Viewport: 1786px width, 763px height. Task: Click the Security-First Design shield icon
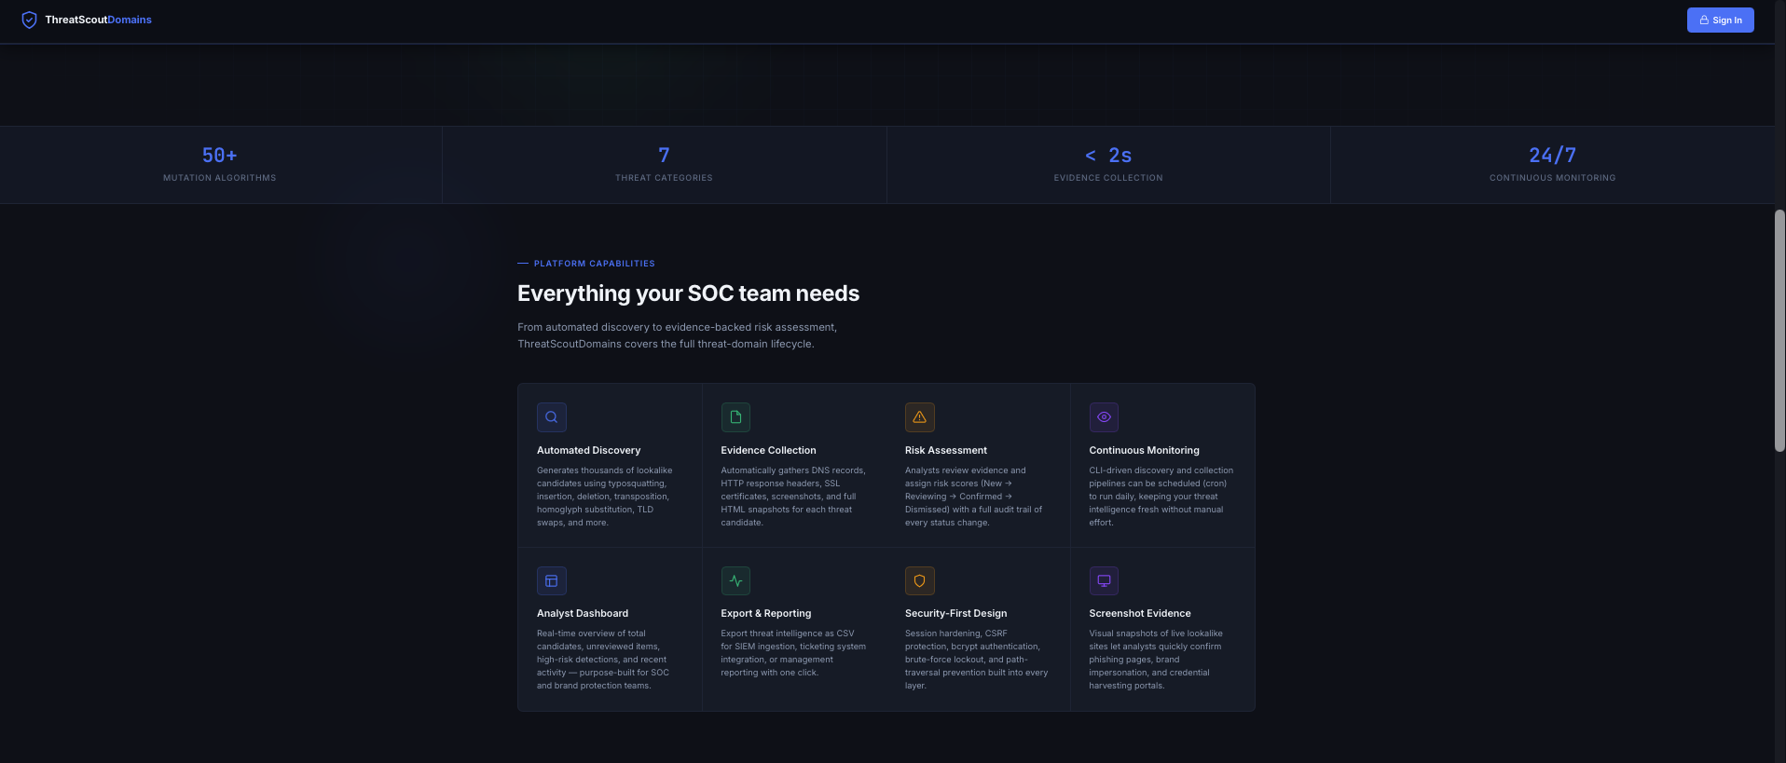click(919, 580)
